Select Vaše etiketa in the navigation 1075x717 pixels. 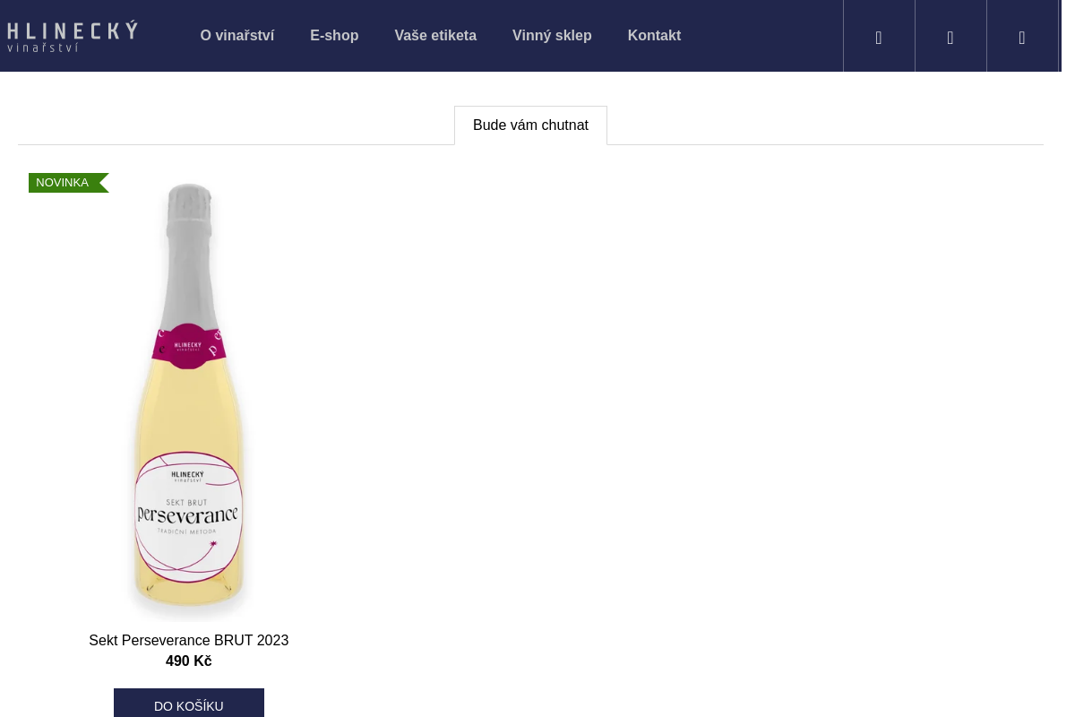coord(435,36)
